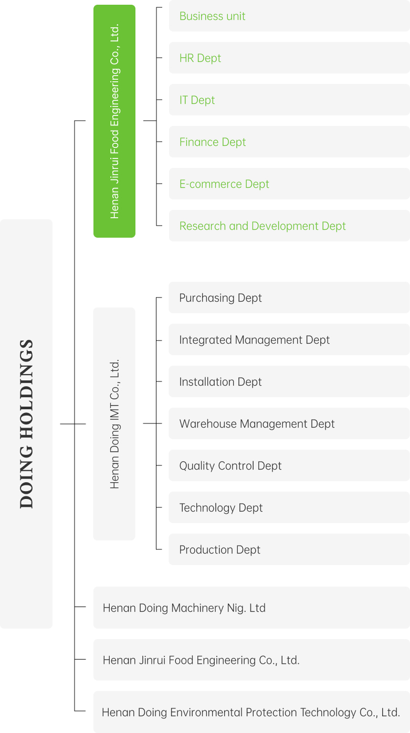Select the Quality Control Dept box
Image resolution: width=410 pixels, height=733 pixels.
pyautogui.click(x=289, y=465)
